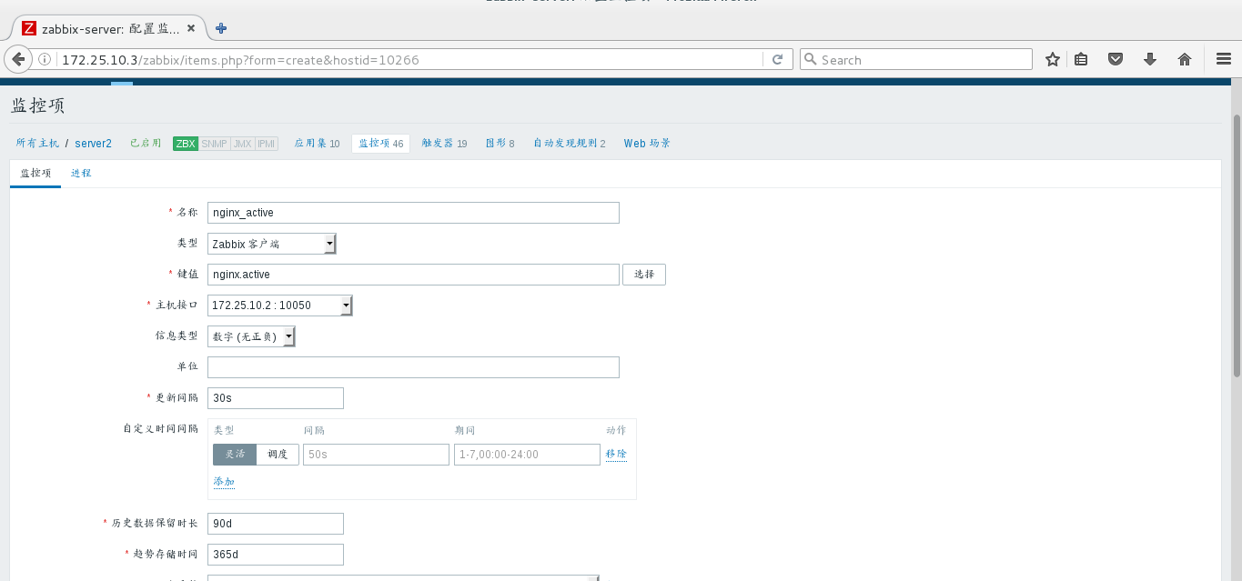
Task: Click the page vertical scrollbar
Action: [x=1237, y=245]
